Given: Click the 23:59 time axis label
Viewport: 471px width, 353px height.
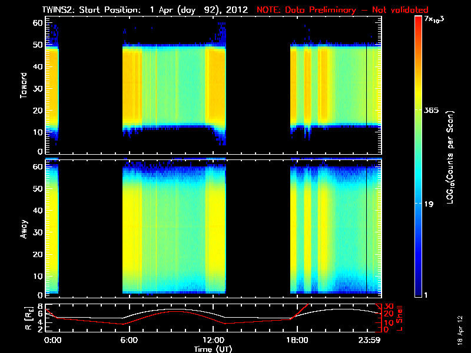Looking at the screenshot, I should (x=369, y=340).
